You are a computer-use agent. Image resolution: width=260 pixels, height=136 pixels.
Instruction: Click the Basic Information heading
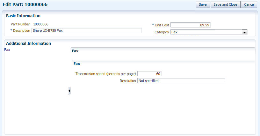click(23, 16)
